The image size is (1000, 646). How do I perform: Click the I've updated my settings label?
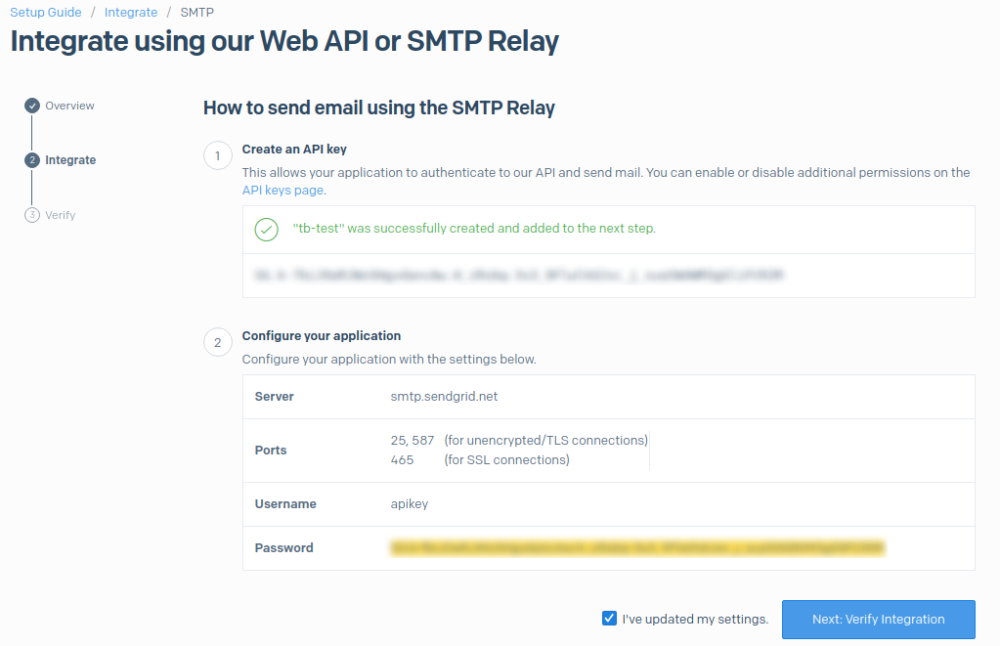694,619
